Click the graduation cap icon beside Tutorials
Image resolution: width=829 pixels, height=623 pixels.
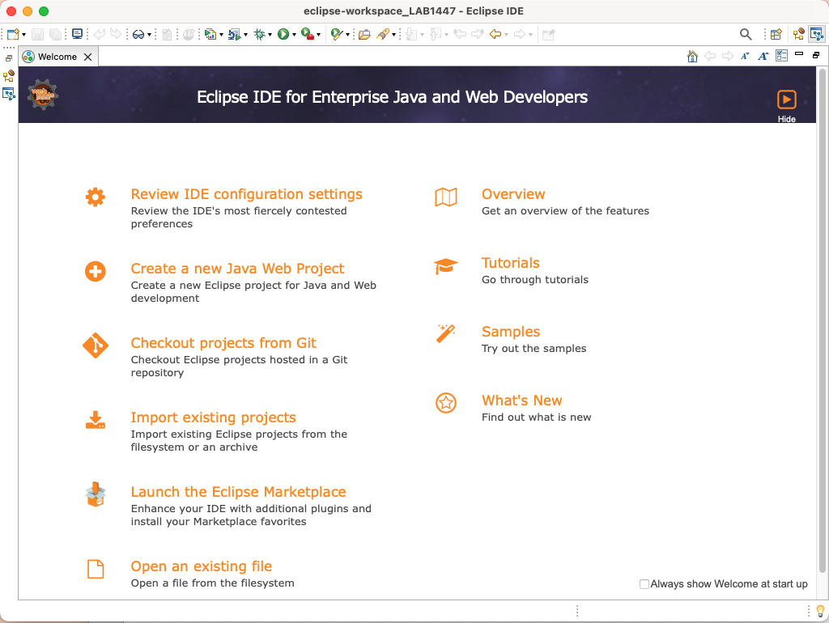(x=446, y=266)
